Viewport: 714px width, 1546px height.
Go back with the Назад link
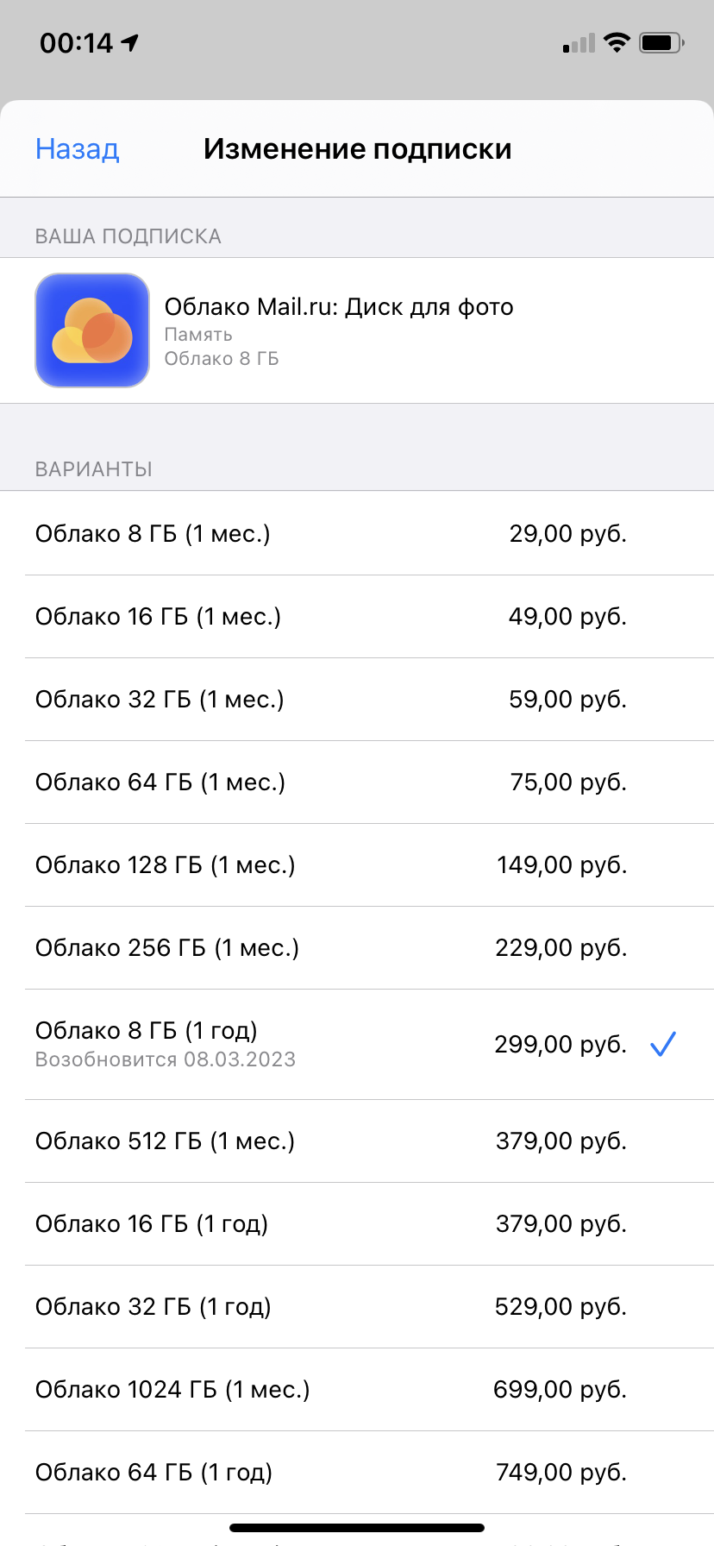coord(78,149)
